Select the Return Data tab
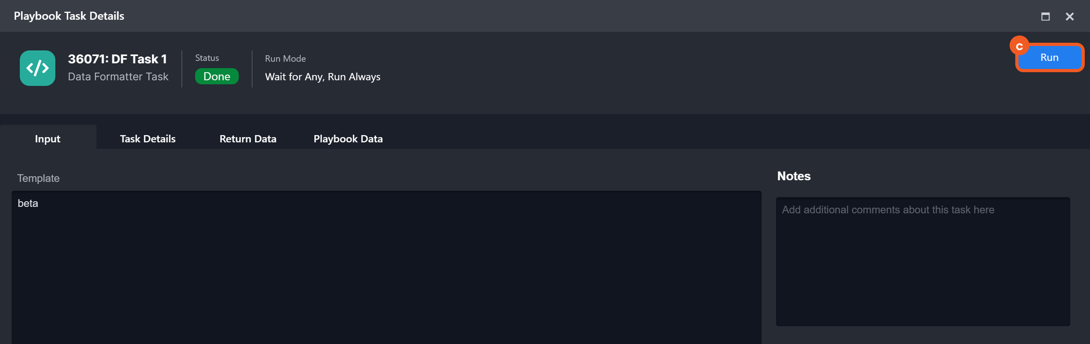 (248, 139)
